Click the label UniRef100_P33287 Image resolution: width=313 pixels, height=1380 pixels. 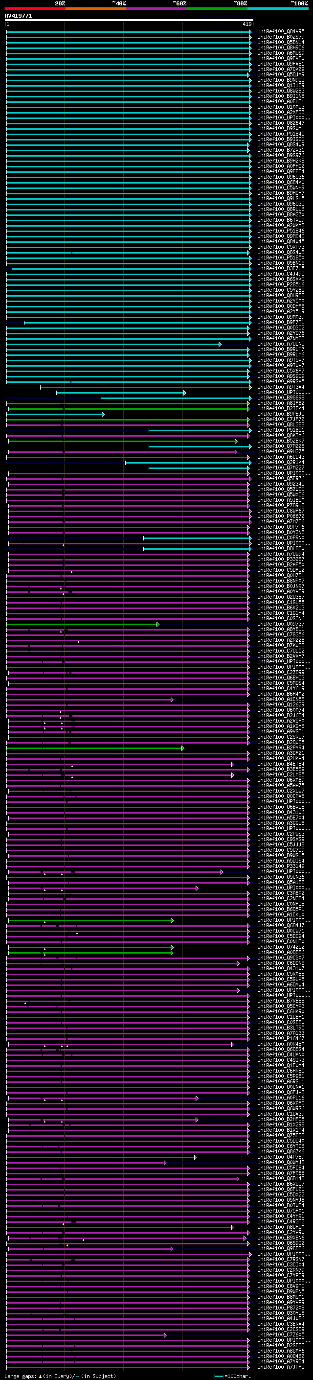pyautogui.click(x=281, y=559)
